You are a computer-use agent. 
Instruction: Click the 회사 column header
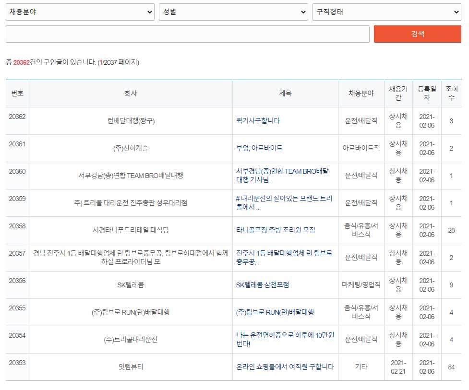click(x=131, y=93)
